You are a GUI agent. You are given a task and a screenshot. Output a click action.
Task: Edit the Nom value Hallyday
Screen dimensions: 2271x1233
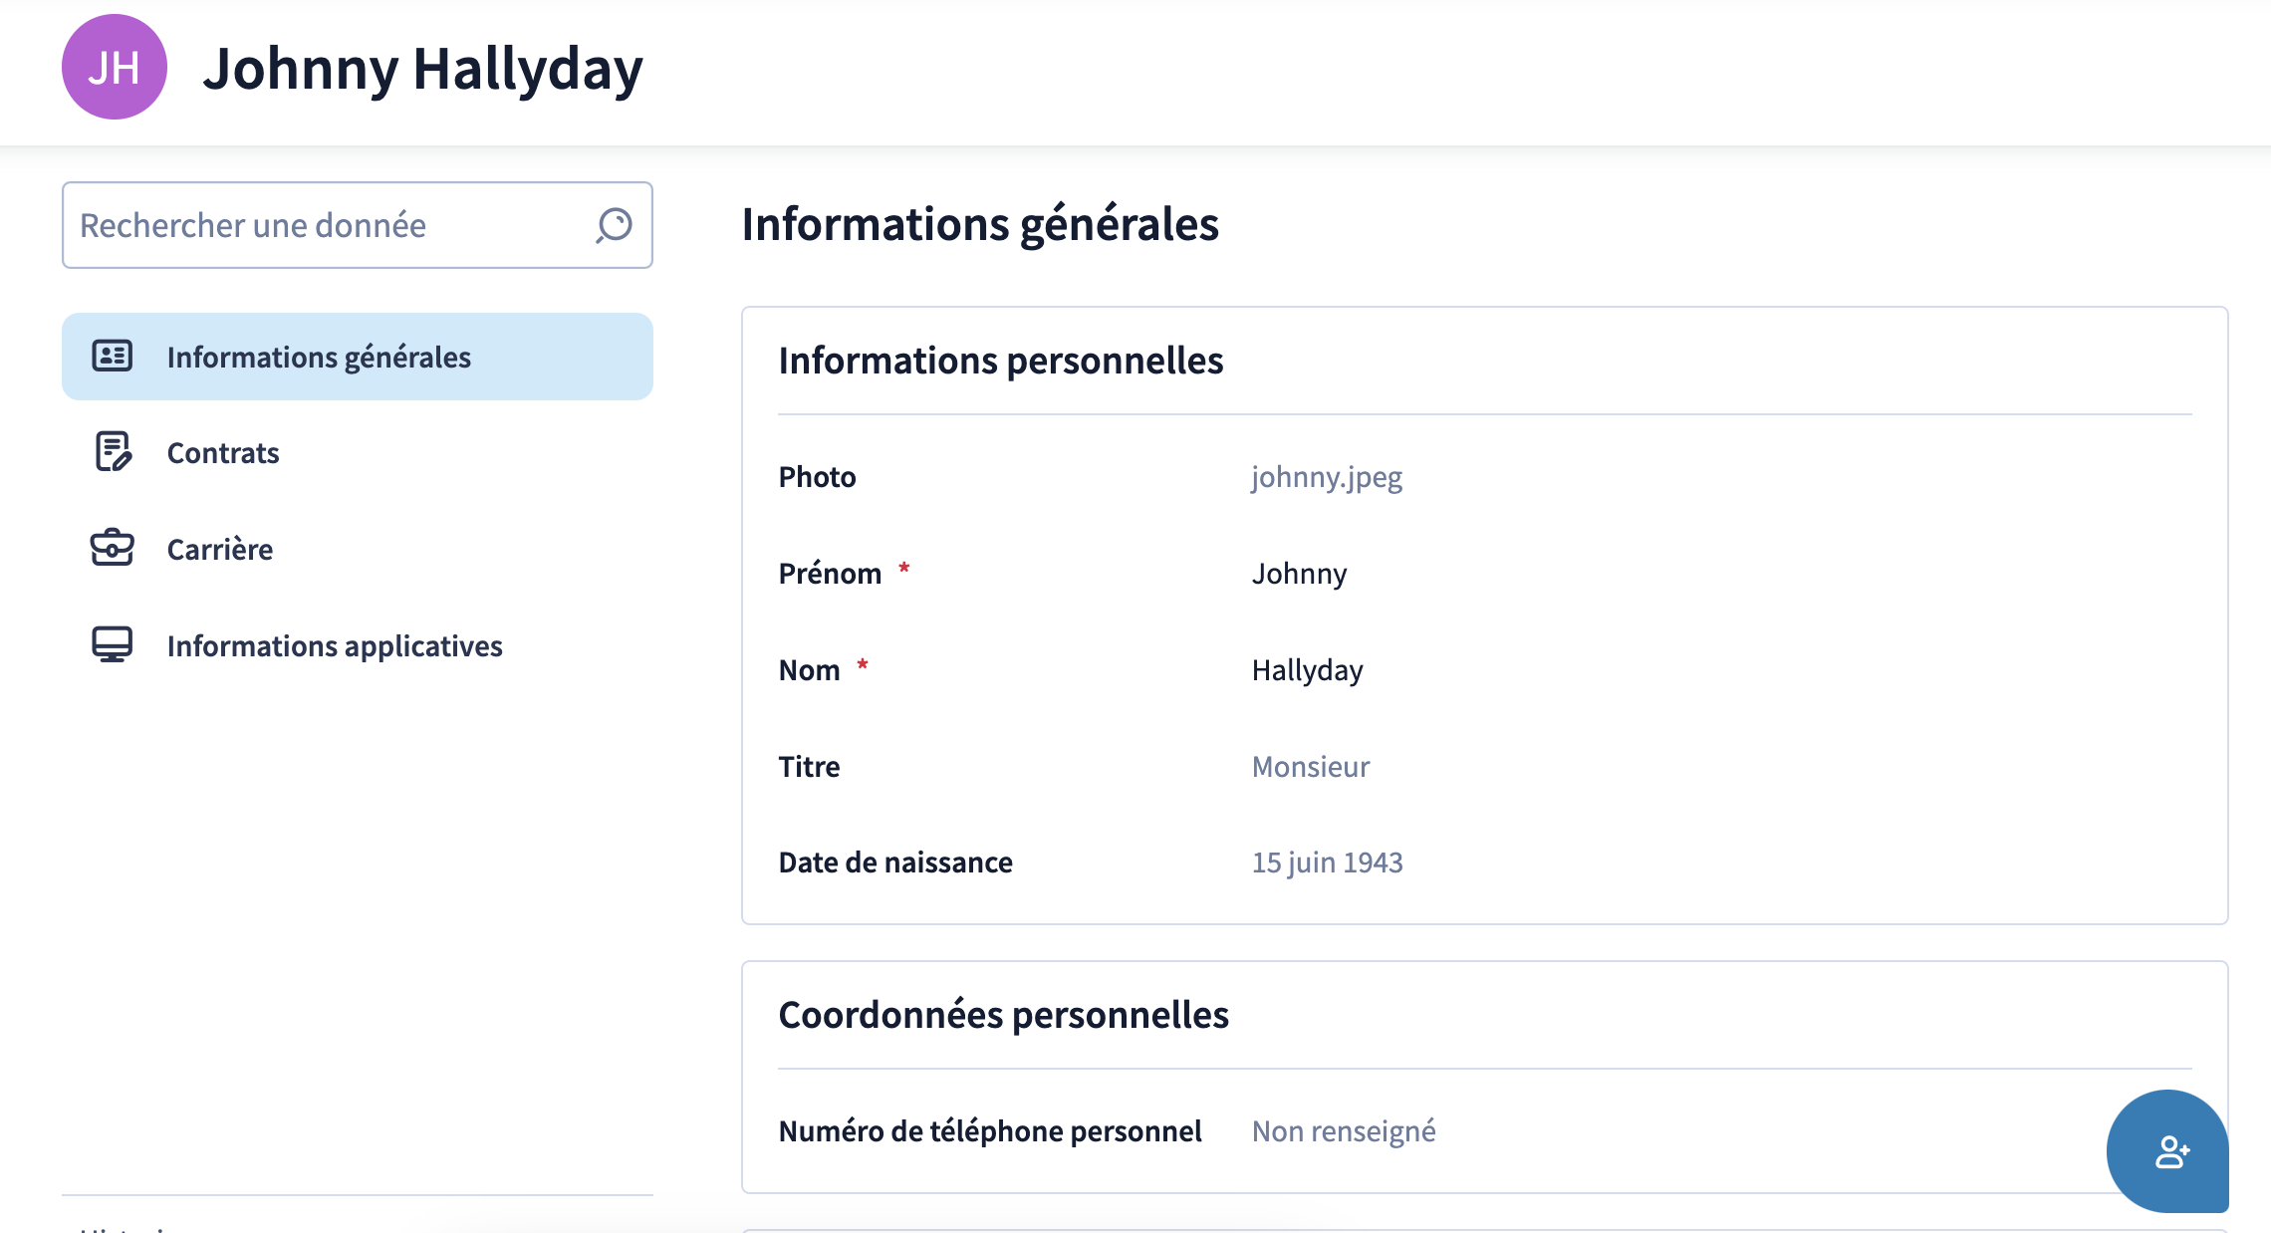click(x=1307, y=670)
